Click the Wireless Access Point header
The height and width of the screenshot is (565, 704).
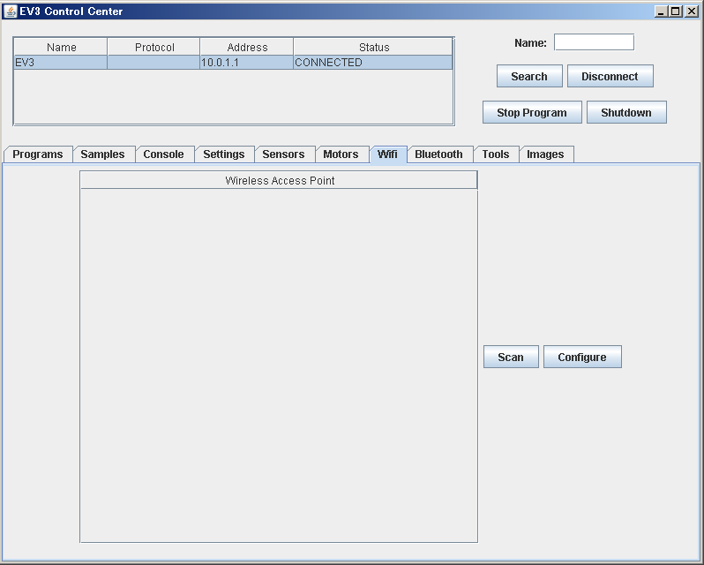coord(279,180)
